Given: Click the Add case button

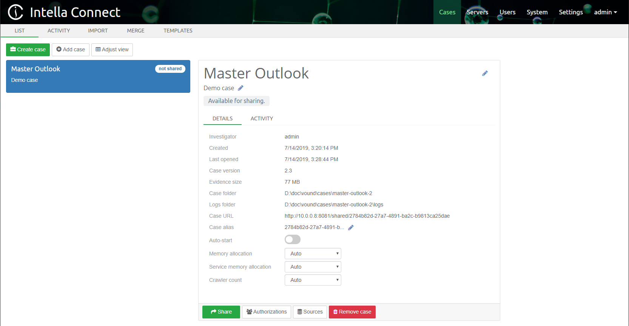Looking at the screenshot, I should coord(71,49).
